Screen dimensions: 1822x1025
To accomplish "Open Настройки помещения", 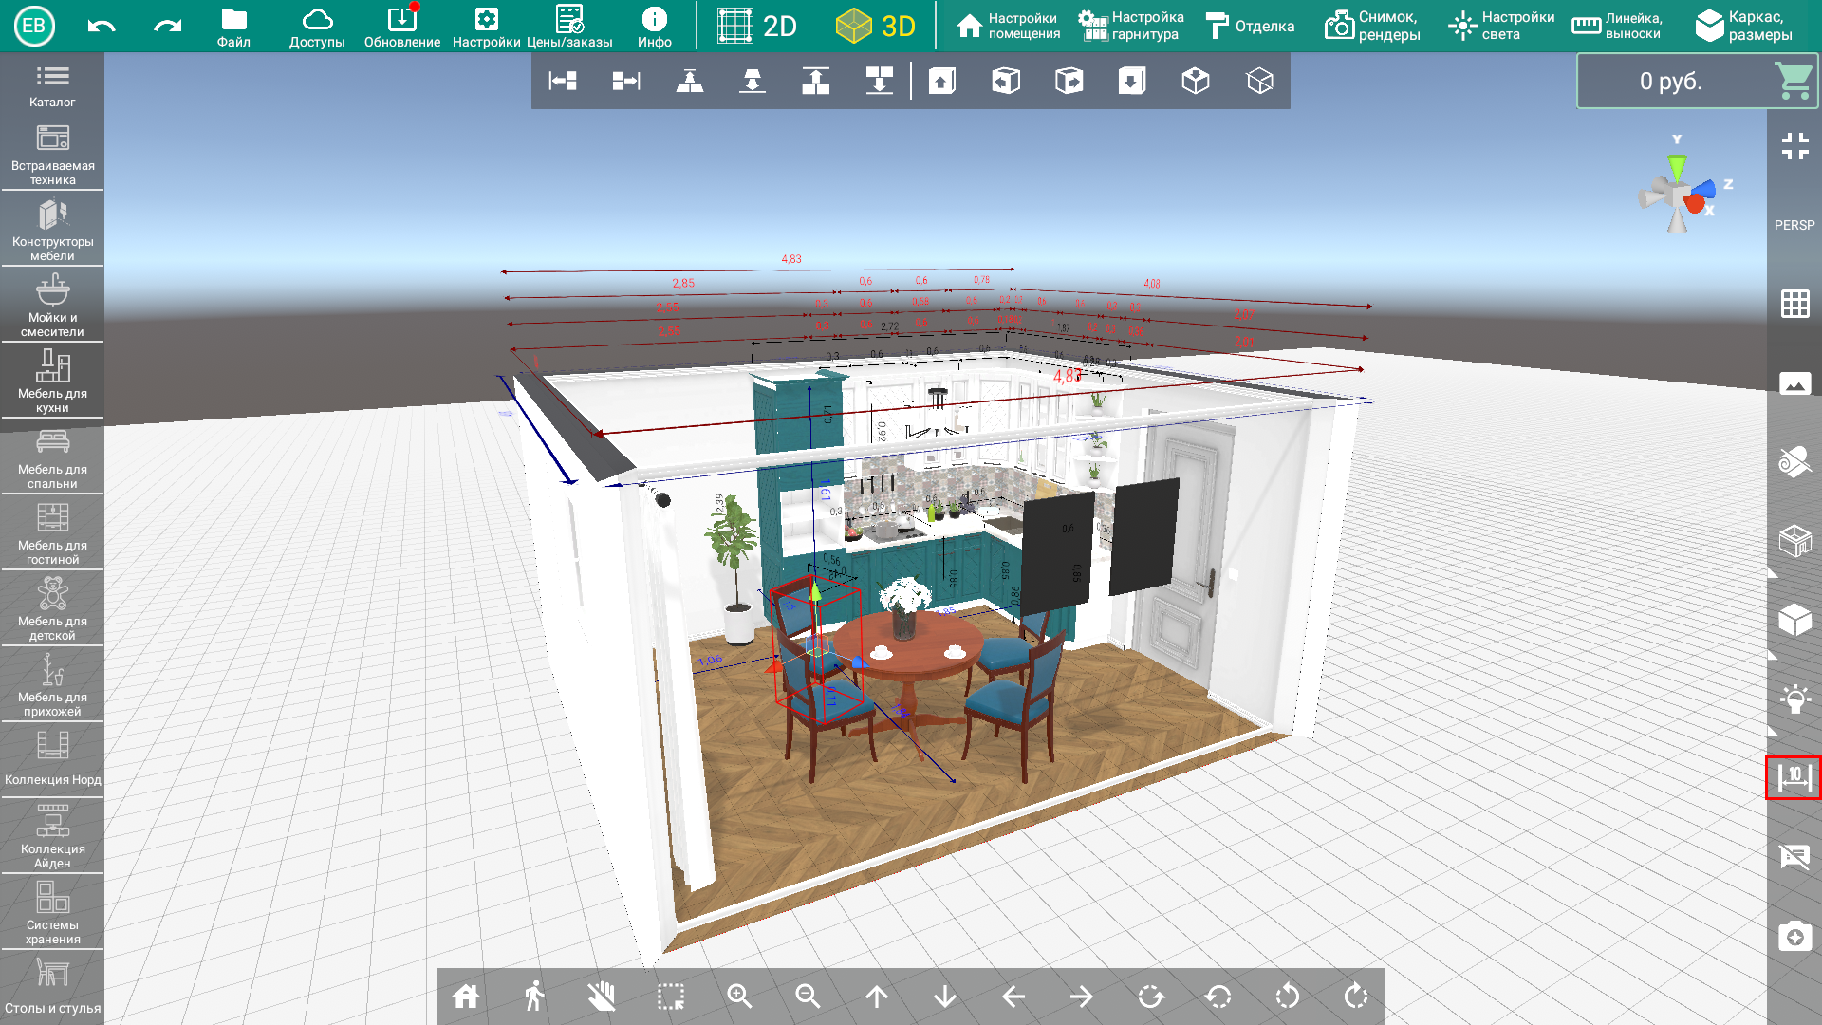I will pyautogui.click(x=1008, y=26).
